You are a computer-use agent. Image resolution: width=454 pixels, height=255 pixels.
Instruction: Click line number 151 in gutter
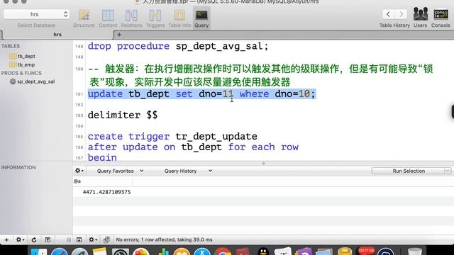pyautogui.click(x=79, y=94)
